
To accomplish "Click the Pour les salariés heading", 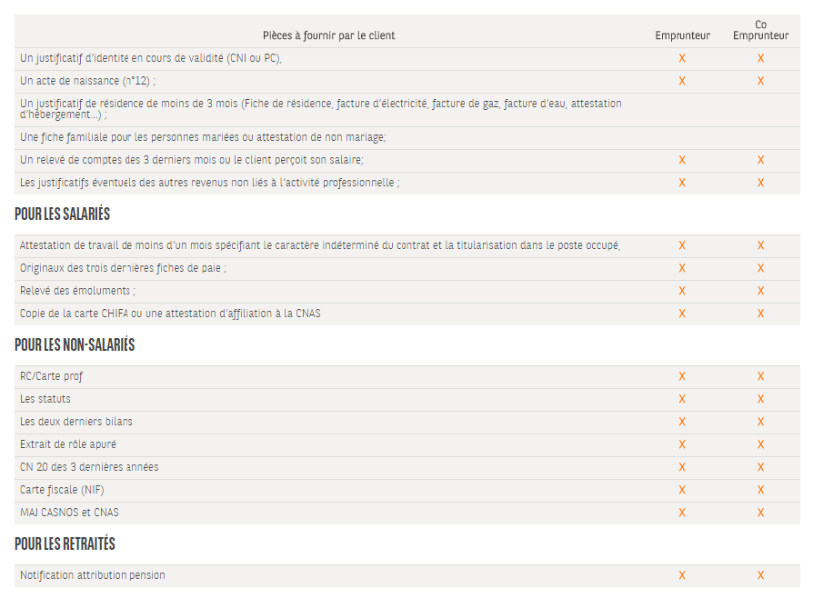I will click(62, 214).
